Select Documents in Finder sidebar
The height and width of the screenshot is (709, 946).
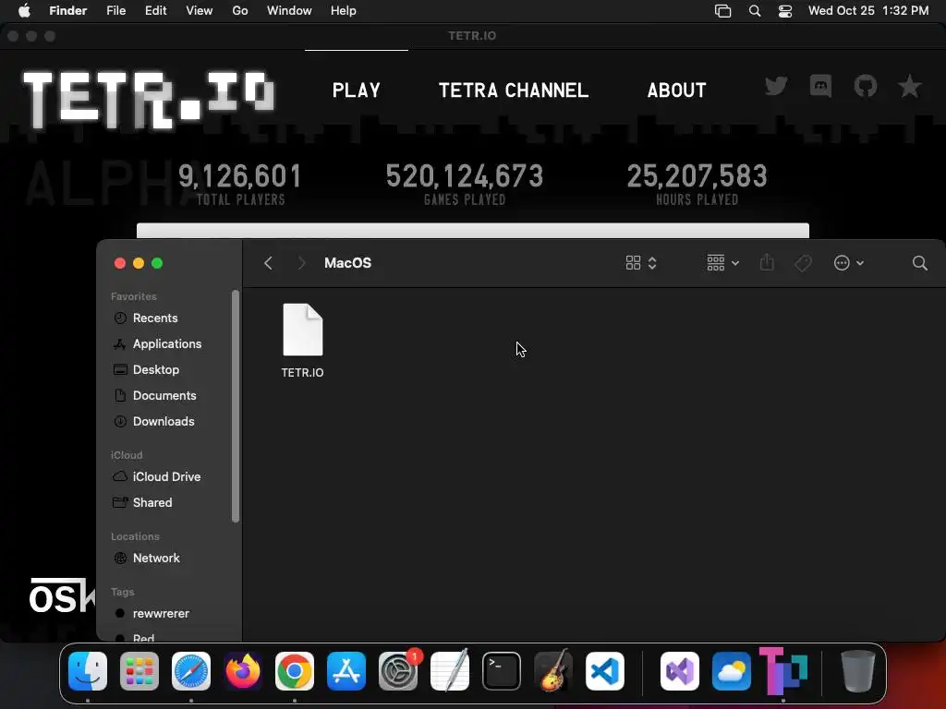tap(164, 395)
